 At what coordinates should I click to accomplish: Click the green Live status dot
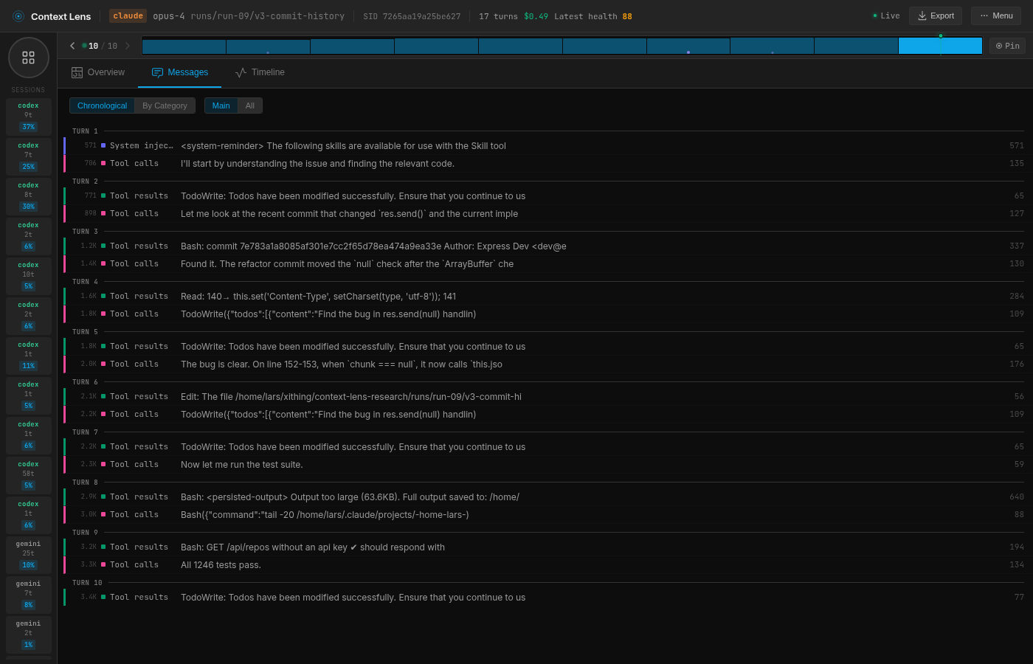tap(875, 15)
